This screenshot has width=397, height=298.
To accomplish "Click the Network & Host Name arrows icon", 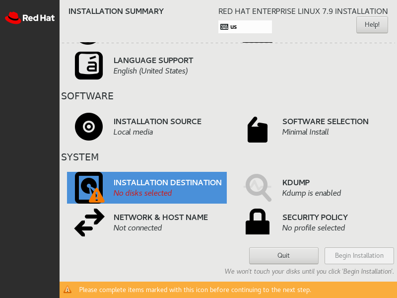I will (89, 223).
